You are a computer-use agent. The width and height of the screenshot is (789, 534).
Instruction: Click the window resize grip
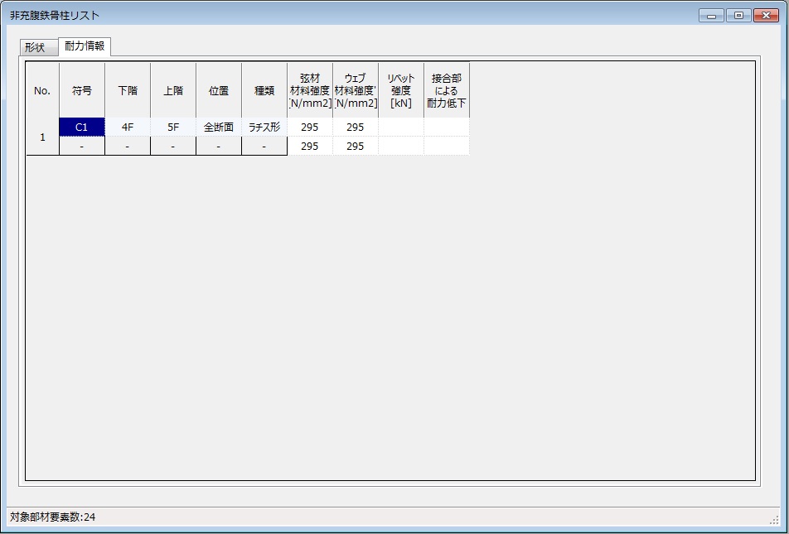pyautogui.click(x=774, y=520)
